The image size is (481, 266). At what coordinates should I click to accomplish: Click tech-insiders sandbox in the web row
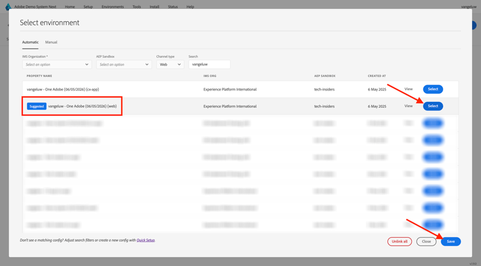325,106
